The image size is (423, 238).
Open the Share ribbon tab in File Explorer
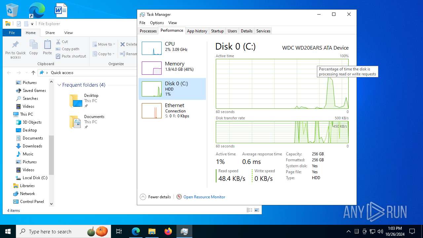[x=50, y=33]
